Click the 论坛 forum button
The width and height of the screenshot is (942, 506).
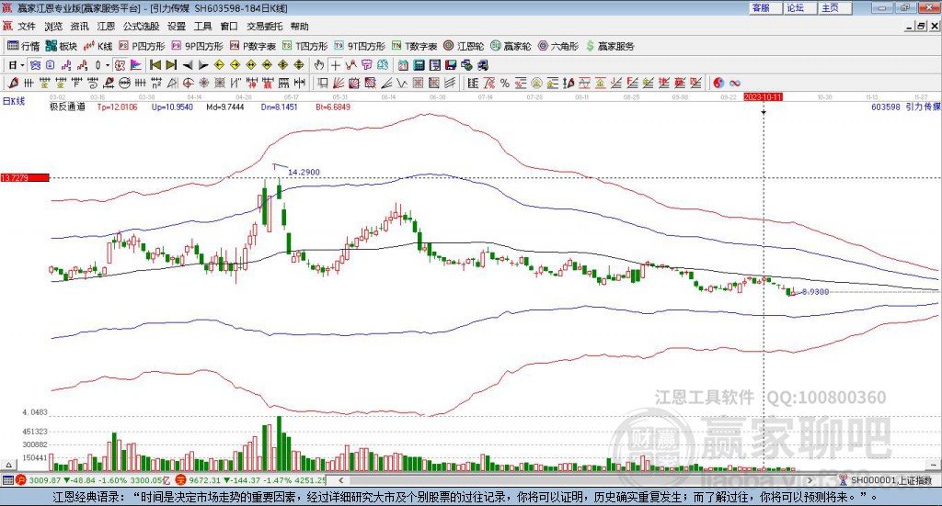pos(800,8)
